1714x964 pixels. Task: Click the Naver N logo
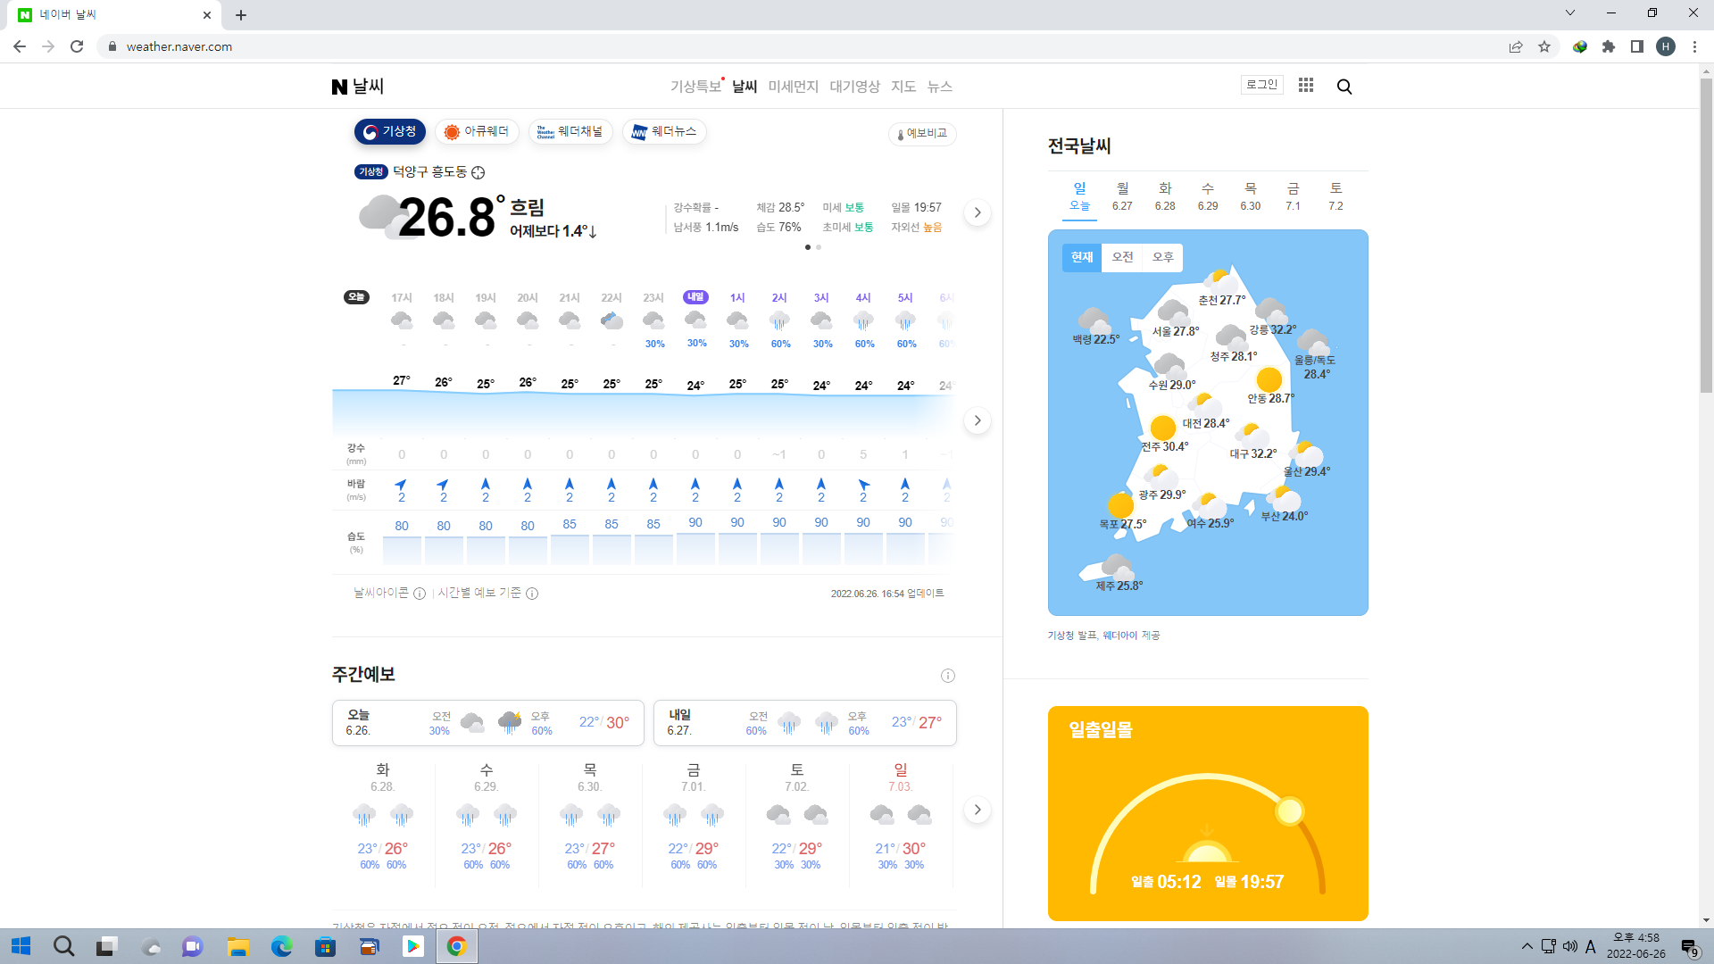pos(339,87)
